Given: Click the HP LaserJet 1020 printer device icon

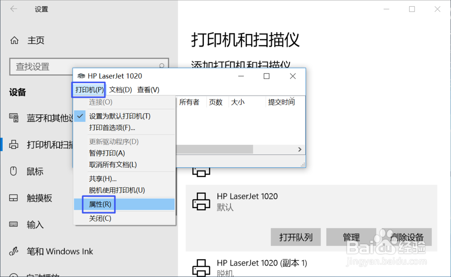Looking at the screenshot, I should [201, 200].
